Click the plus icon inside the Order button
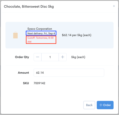This screenshot has width=119, height=115. point(101,105)
